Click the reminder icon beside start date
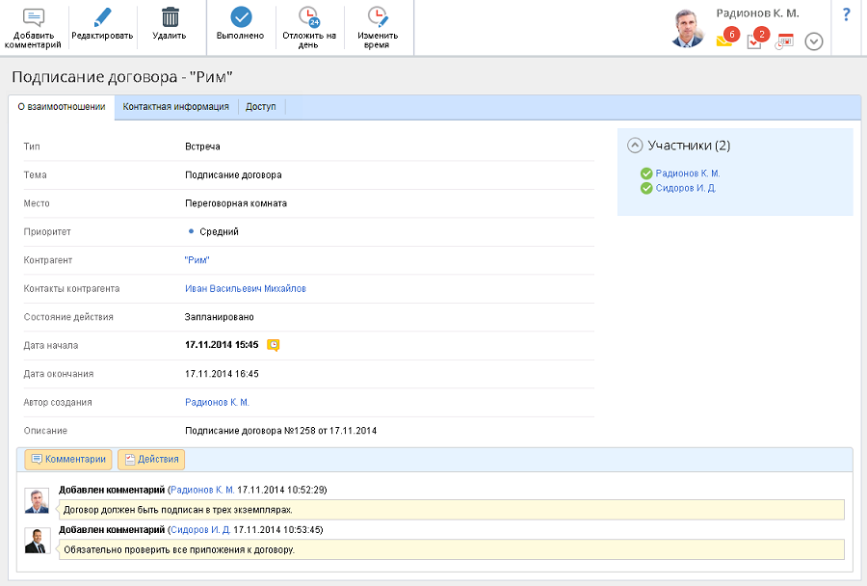The image size is (867, 586). (x=274, y=345)
